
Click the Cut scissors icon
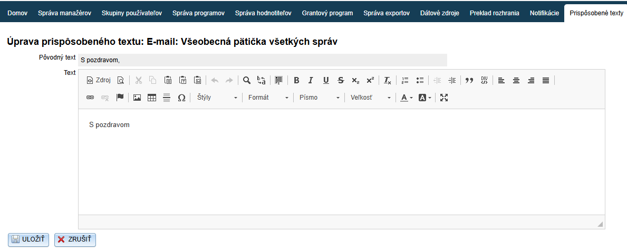[138, 80]
